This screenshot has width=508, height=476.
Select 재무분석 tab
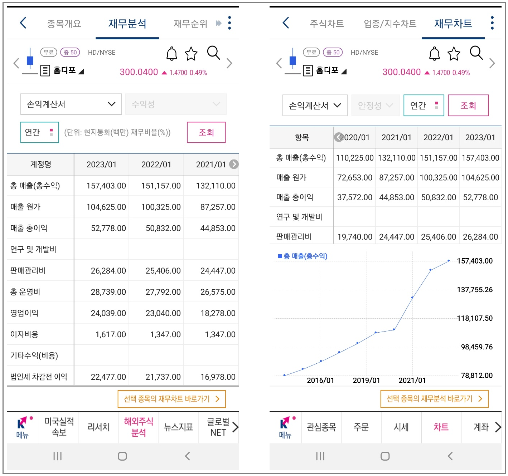pos(127,24)
